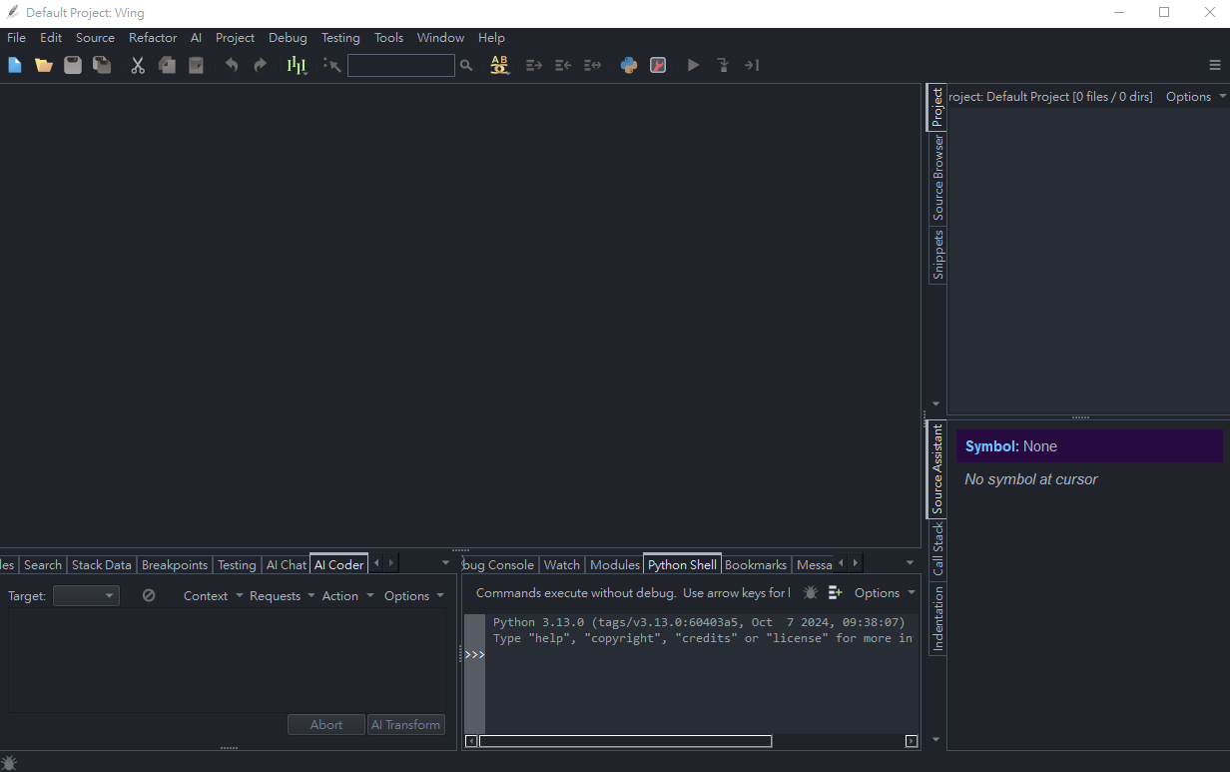Click the bug icon in Python Shell
1230x772 pixels.
click(811, 592)
